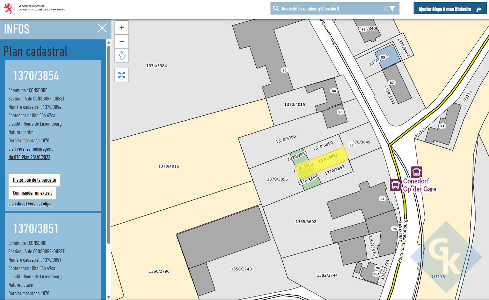Click Ajouter étape à mon itinéraire button
This screenshot has height=300, width=489.
[450, 9]
